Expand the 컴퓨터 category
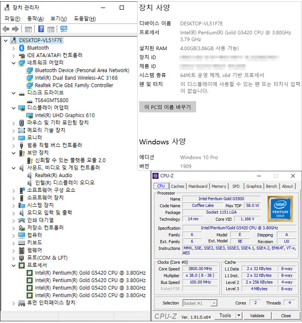The image size is (302, 323). (14, 236)
